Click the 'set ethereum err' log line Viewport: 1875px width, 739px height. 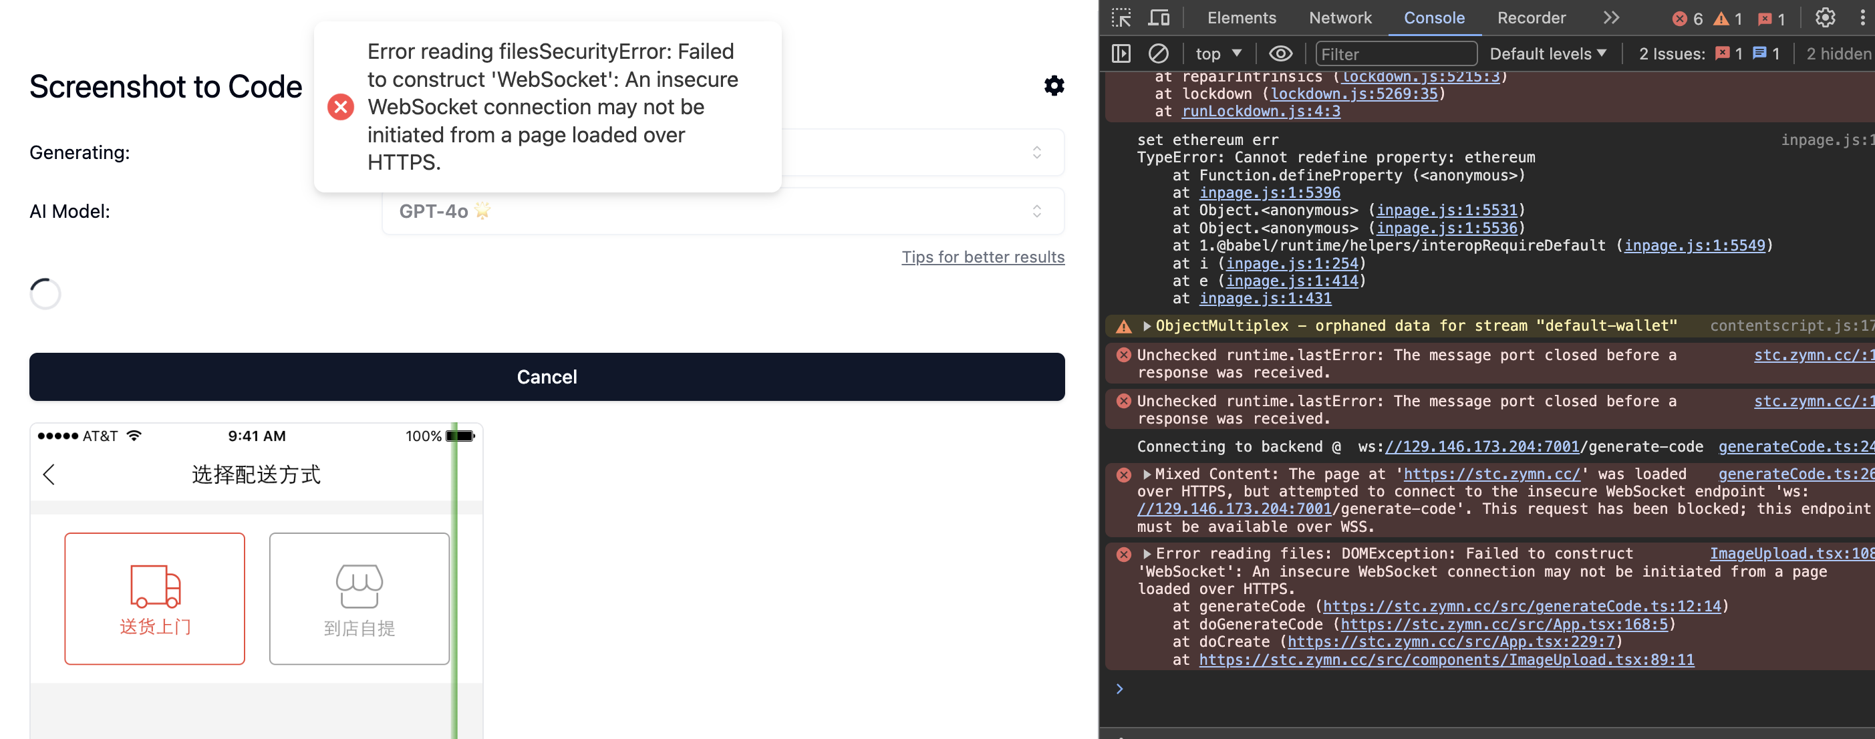pyautogui.click(x=1207, y=140)
